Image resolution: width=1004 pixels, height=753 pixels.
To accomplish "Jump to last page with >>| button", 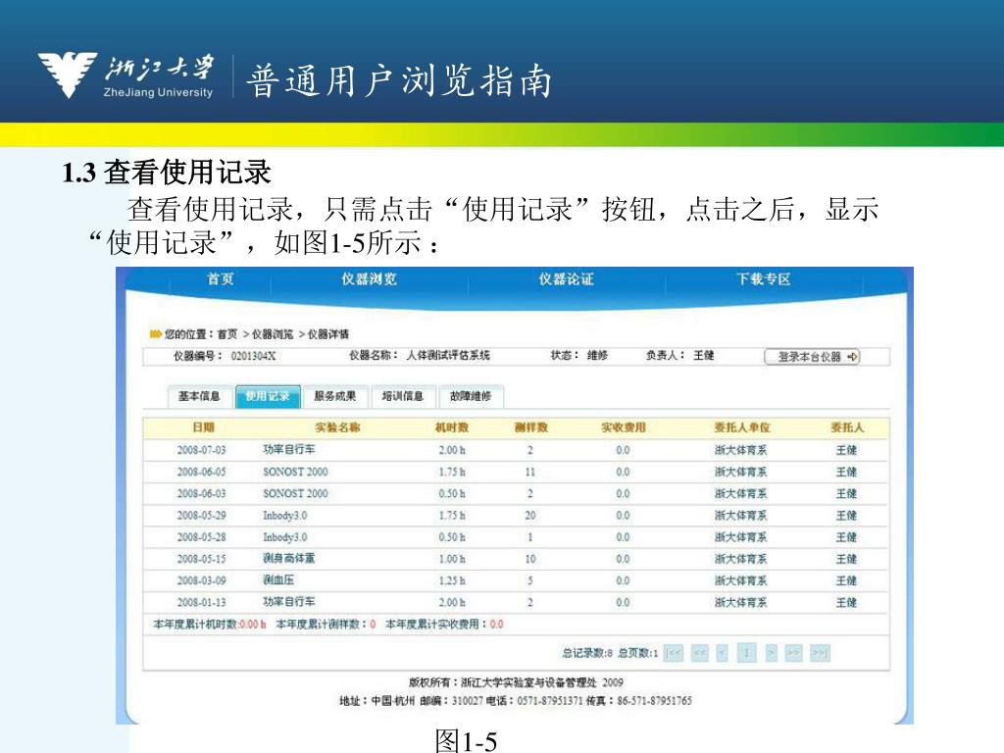I will tap(821, 653).
